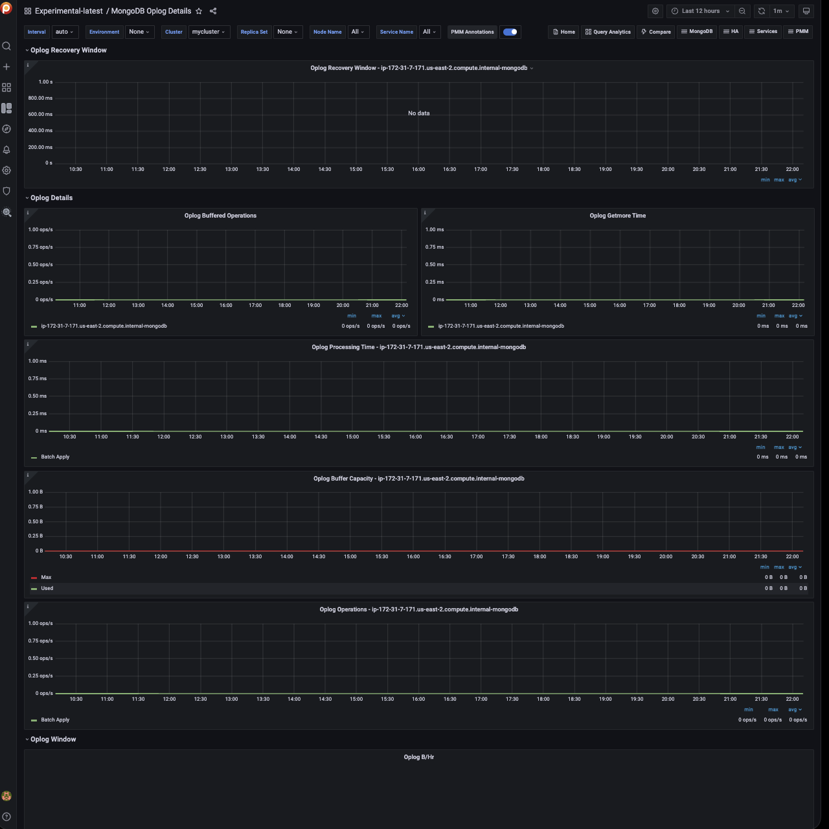This screenshot has height=829, width=829.
Task: Open dashboard settings gear in top bar
Action: point(655,11)
